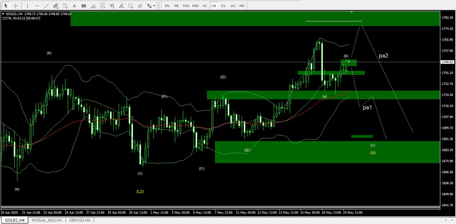Click the yellow '(A)' wave label
This screenshot has width=456, height=224.
[x=373, y=153]
